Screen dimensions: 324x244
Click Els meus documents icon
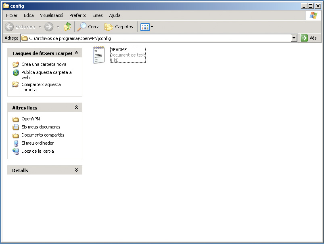tap(16, 127)
